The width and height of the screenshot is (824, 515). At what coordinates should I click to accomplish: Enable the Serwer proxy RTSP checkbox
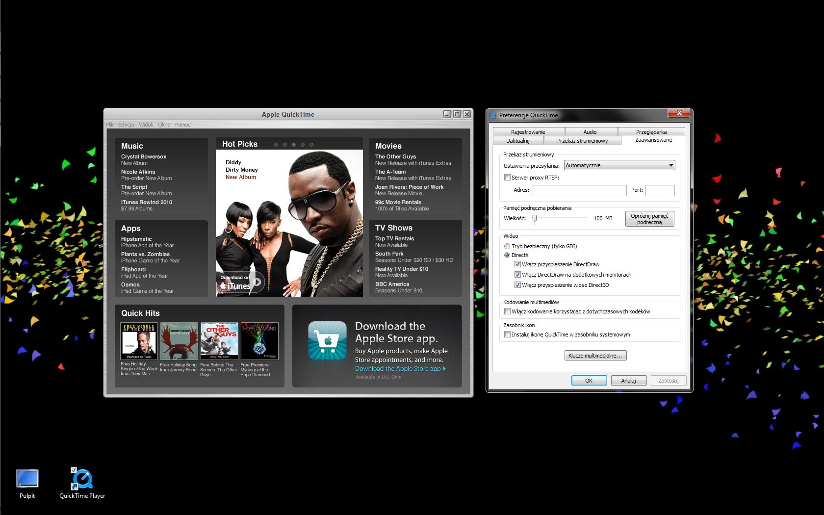[x=508, y=178]
